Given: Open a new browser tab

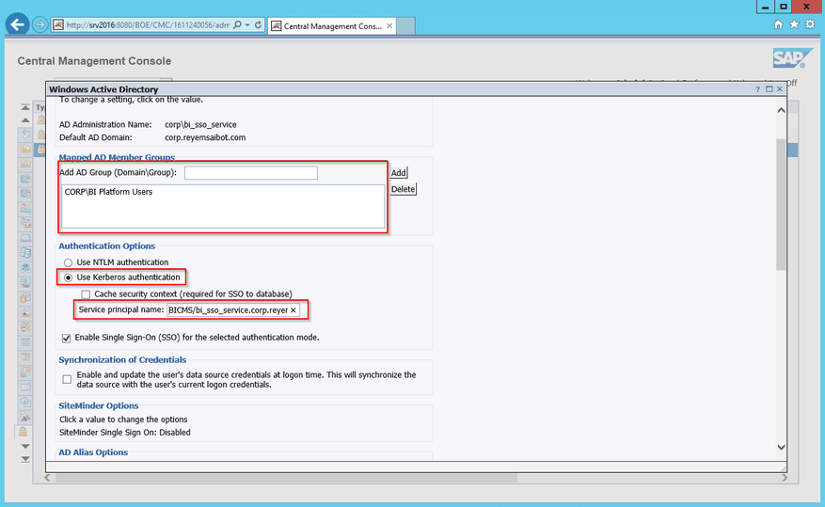Looking at the screenshot, I should [x=405, y=26].
